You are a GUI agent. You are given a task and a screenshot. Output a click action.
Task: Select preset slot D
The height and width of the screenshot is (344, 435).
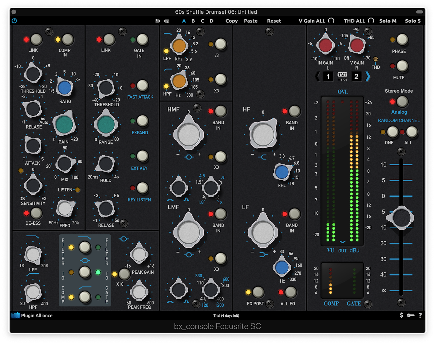coord(212,21)
